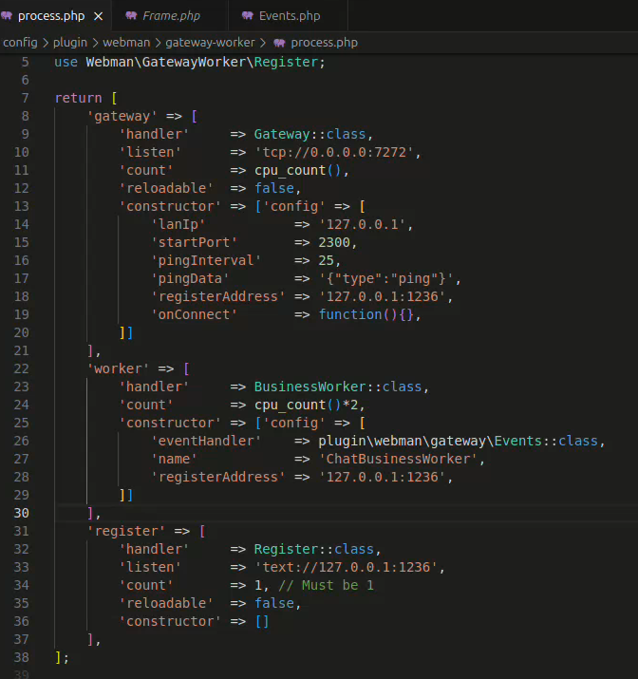Click the 'gateway' array key

pos(122,116)
